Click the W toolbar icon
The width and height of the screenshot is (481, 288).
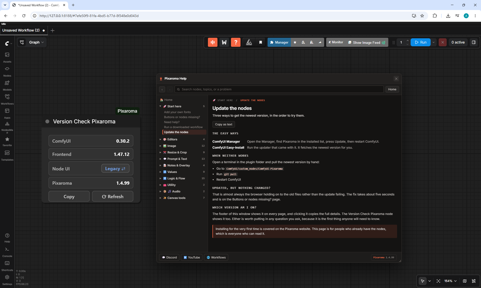pos(224,42)
